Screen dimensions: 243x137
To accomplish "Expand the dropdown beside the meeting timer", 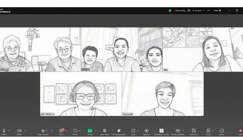I will (x=204, y=10).
